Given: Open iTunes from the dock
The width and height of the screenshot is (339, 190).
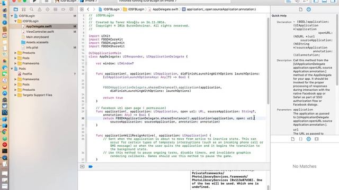Looking at the screenshot, I should pos(4,80).
